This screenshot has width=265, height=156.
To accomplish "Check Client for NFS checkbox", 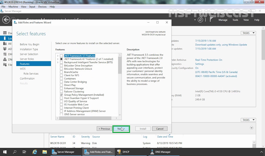I will 61,75.
